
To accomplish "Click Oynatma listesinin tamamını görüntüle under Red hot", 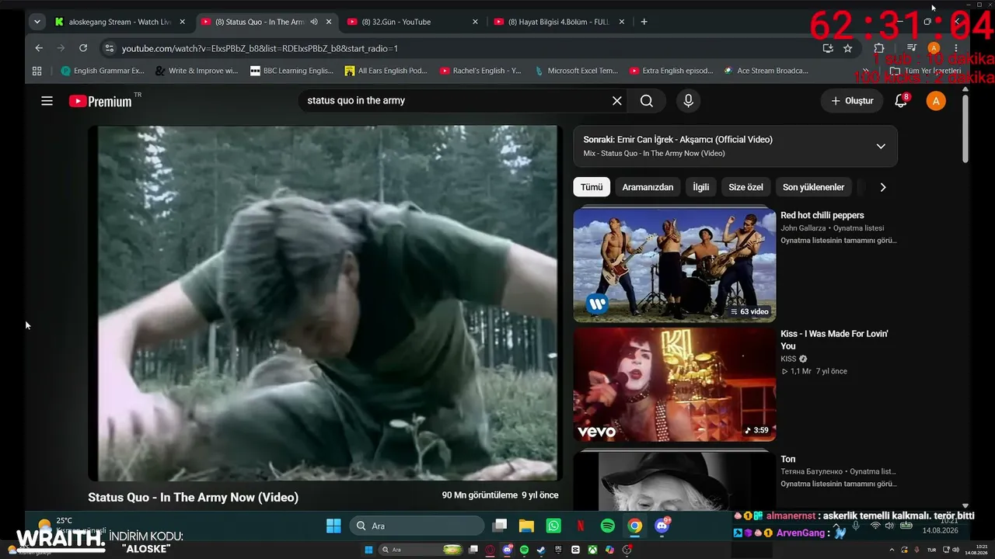I will tap(839, 241).
